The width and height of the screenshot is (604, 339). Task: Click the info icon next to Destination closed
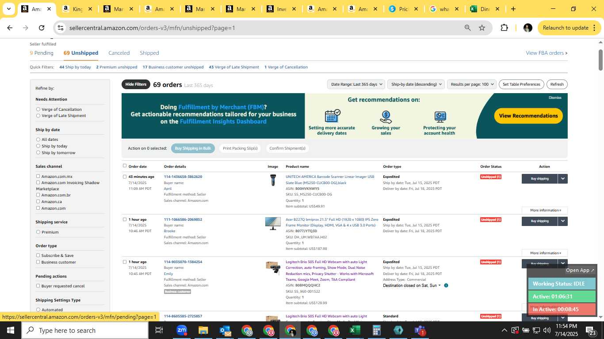[x=446, y=286]
